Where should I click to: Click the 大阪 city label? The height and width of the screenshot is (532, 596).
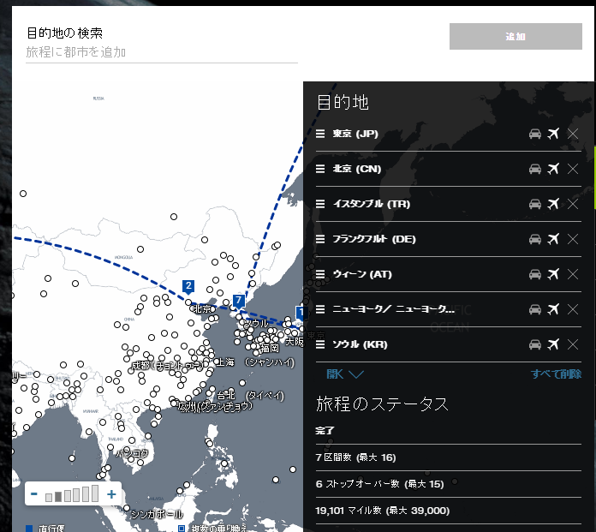pos(295,342)
